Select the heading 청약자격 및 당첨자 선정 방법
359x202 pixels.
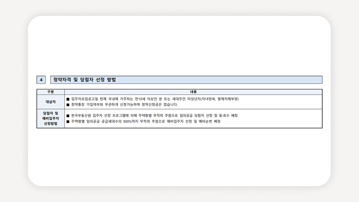(x=84, y=80)
